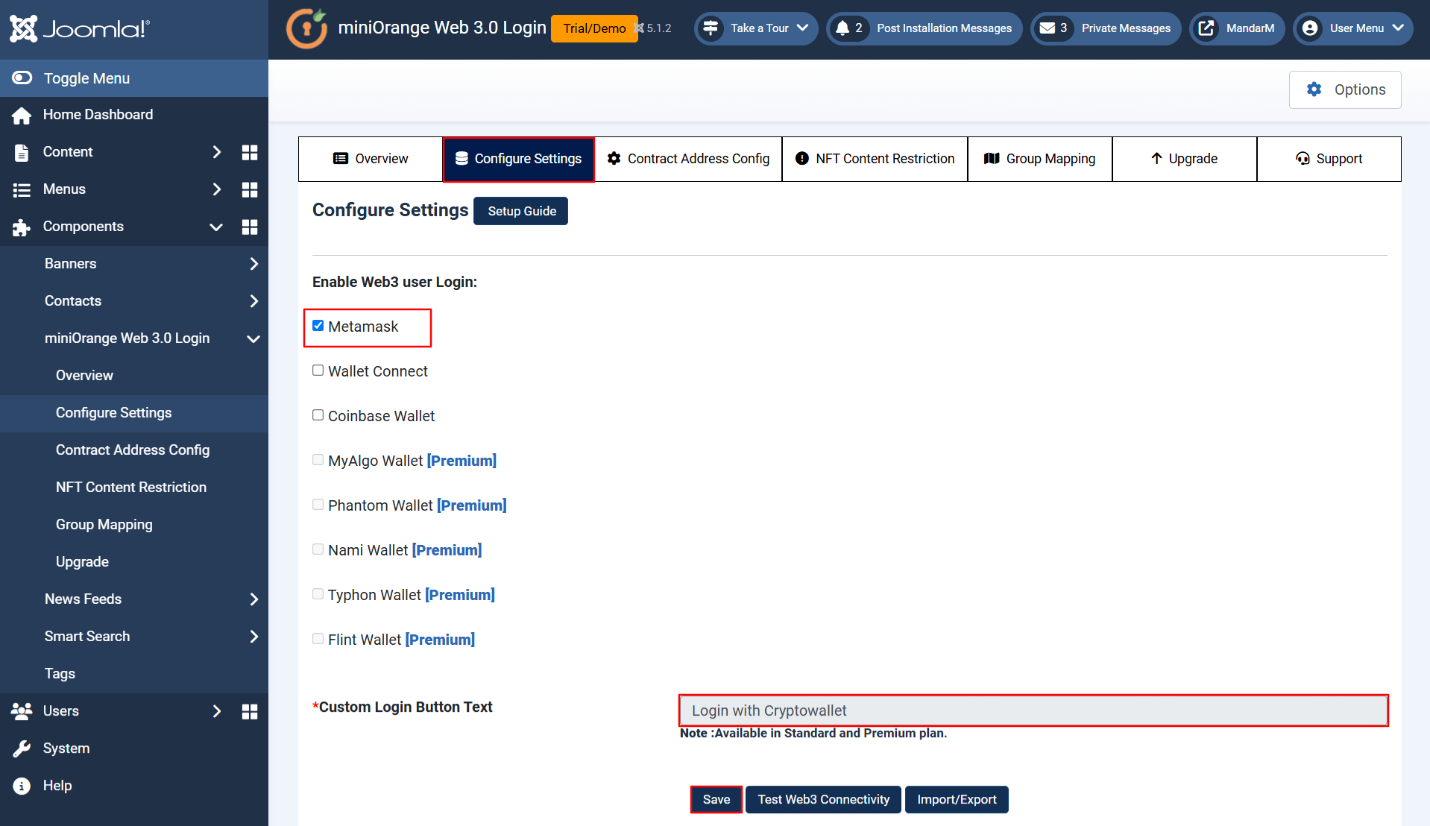
Task: Click the MandarM external link icon
Action: coord(1206,28)
